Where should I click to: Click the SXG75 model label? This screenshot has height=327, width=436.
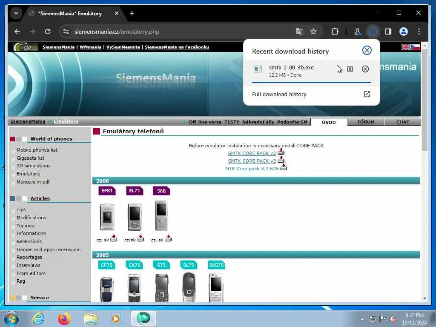[216, 265]
